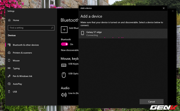This screenshot has height=111, width=180.
Task: Click the Home icon in Settings sidebar
Action: point(9,20)
